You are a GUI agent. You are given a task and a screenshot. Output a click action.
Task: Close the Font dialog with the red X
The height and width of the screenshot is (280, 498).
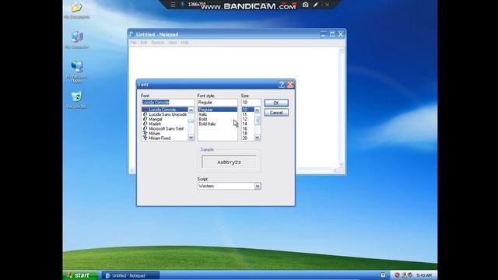(290, 85)
